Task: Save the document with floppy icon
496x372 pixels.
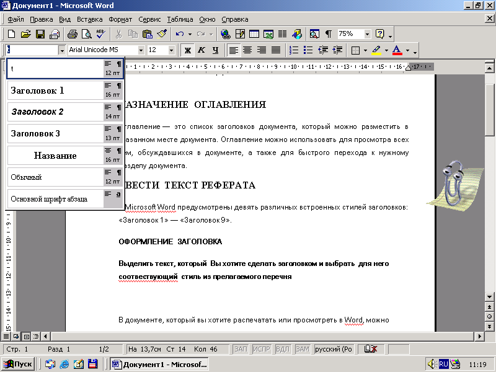Action: [x=40, y=34]
